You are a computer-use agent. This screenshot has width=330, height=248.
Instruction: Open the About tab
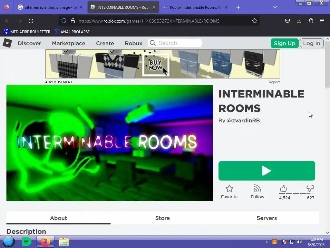(59, 218)
